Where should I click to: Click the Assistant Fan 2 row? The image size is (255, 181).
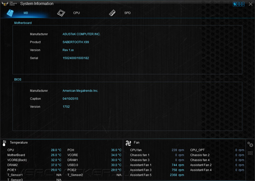[x=217, y=165]
